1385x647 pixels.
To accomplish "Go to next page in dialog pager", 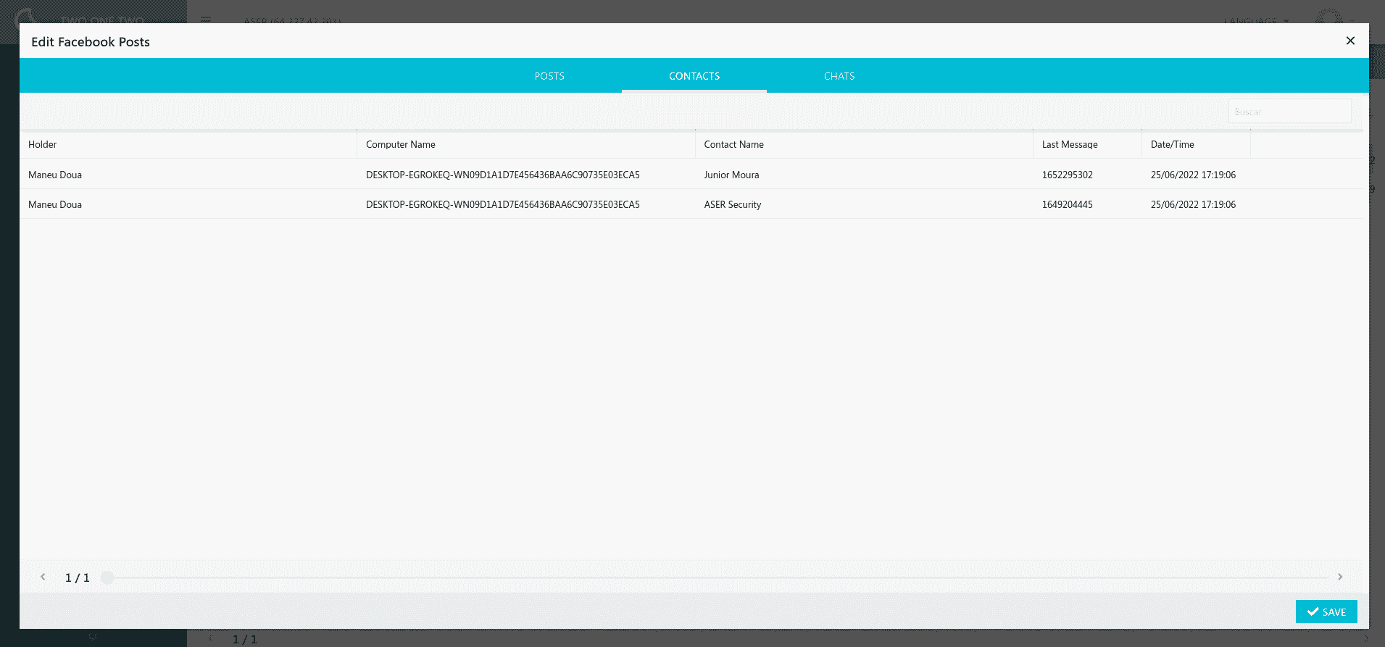I will tap(1340, 577).
